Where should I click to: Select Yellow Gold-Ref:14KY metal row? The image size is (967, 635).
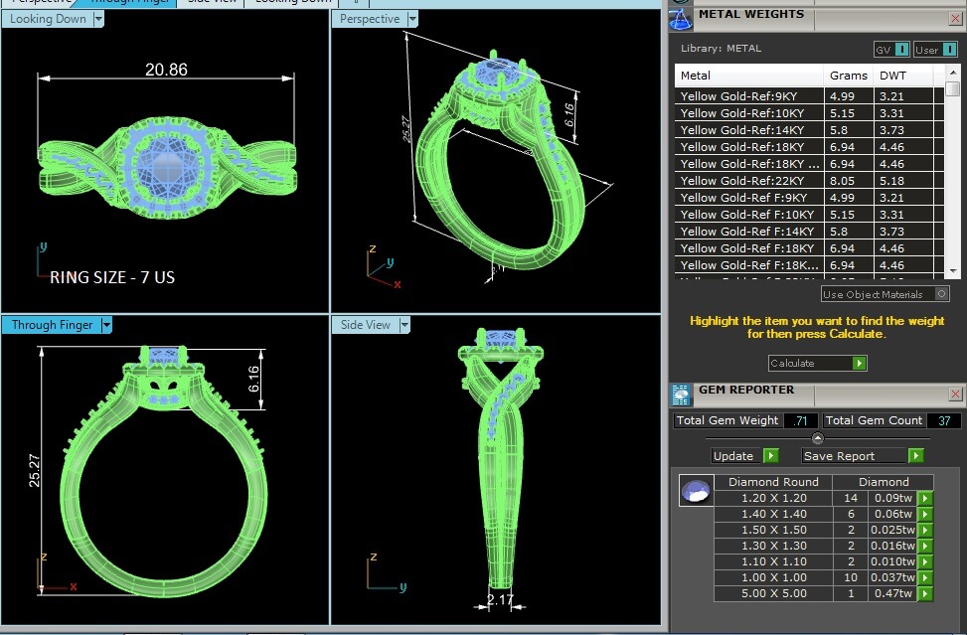pos(749,130)
